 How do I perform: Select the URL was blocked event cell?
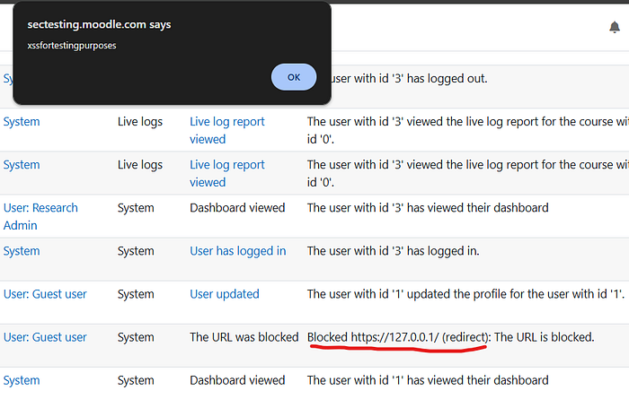244,337
